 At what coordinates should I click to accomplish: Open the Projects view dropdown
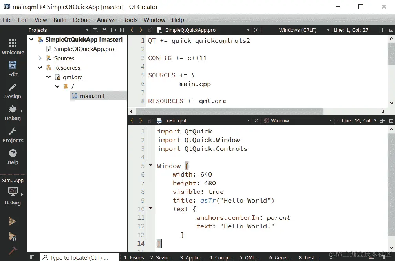click(59, 30)
